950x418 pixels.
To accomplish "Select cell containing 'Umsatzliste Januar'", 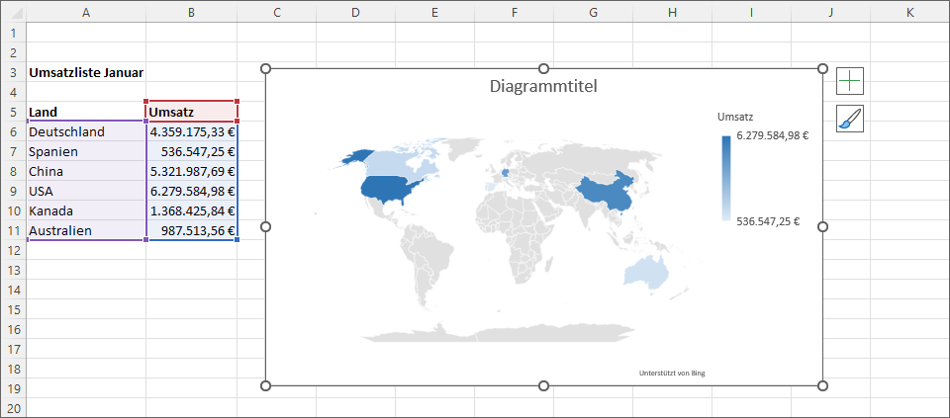I will pyautogui.click(x=86, y=72).
